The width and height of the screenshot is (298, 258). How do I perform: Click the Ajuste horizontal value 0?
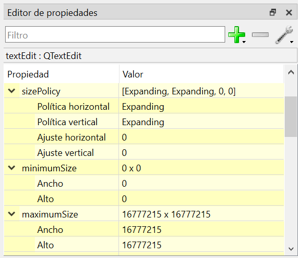point(124,137)
